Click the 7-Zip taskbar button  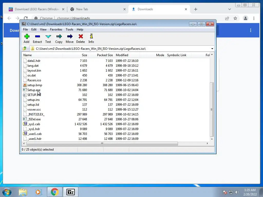[x=70, y=192]
